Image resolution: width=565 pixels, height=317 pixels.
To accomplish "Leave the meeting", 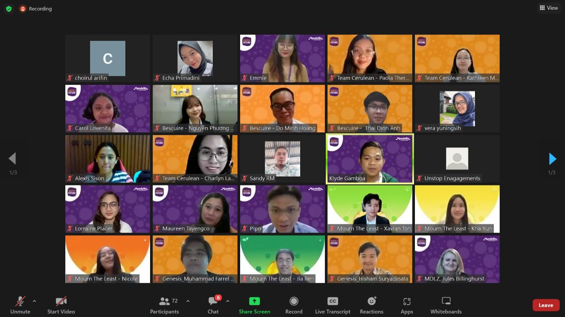I will click(x=546, y=305).
